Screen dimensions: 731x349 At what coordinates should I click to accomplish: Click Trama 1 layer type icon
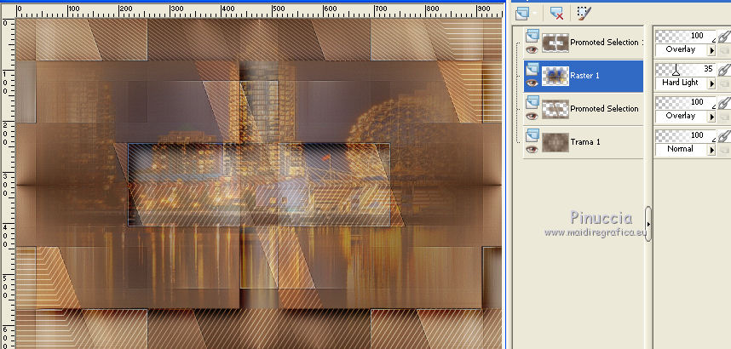tap(532, 135)
